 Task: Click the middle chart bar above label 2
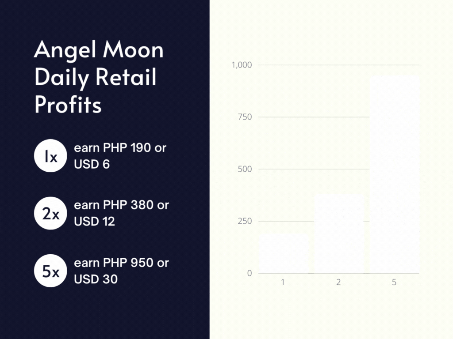[x=339, y=234]
